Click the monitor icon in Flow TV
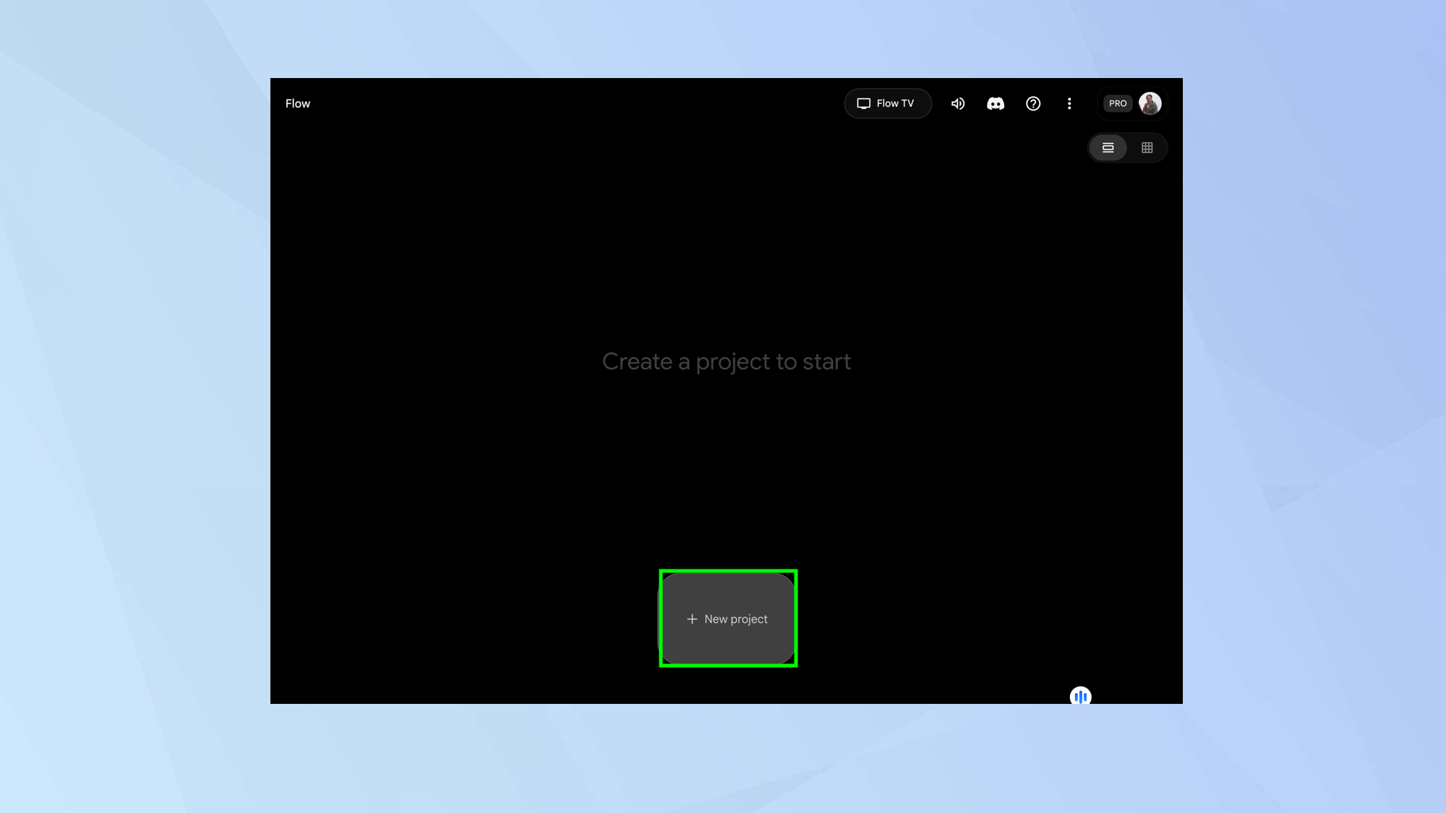This screenshot has height=813, width=1446. 863,103
